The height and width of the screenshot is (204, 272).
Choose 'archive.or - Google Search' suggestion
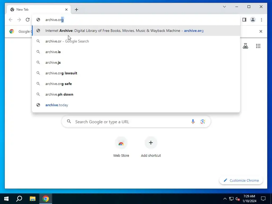tap(136, 41)
